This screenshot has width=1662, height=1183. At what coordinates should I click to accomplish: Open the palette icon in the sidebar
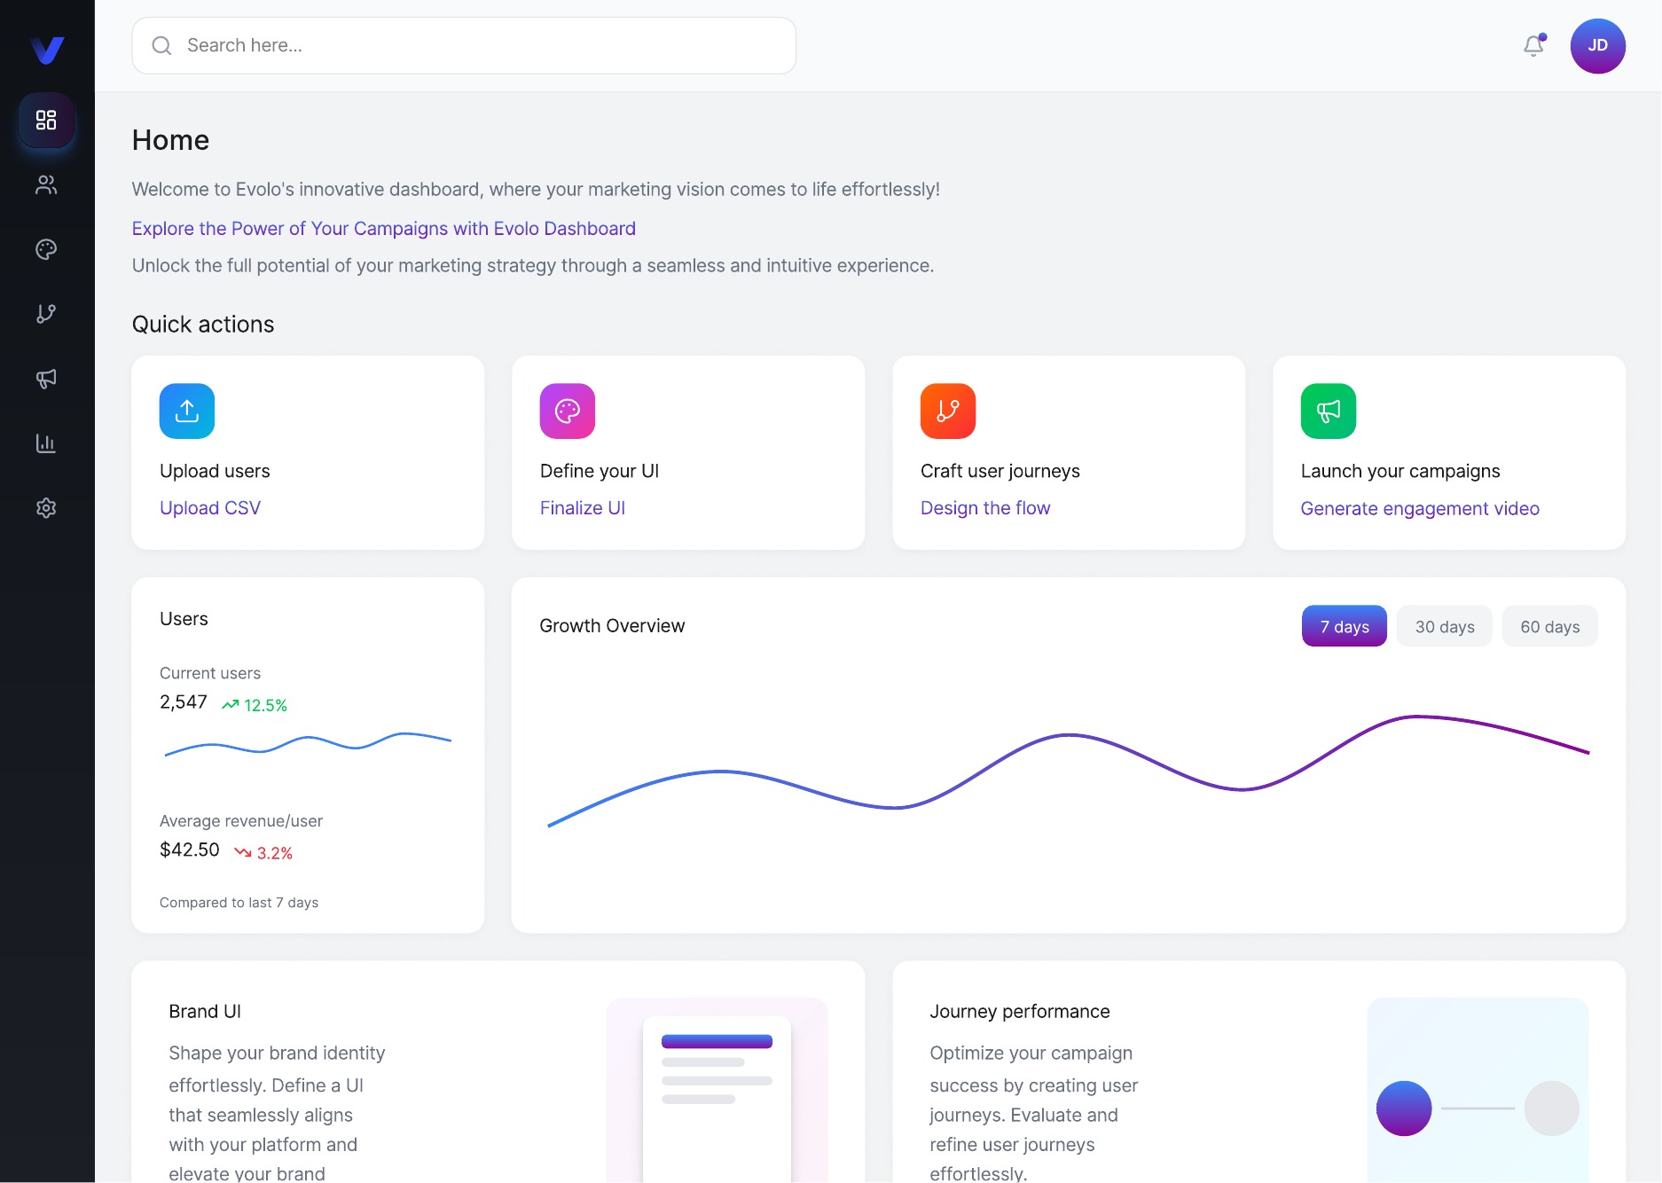click(46, 249)
